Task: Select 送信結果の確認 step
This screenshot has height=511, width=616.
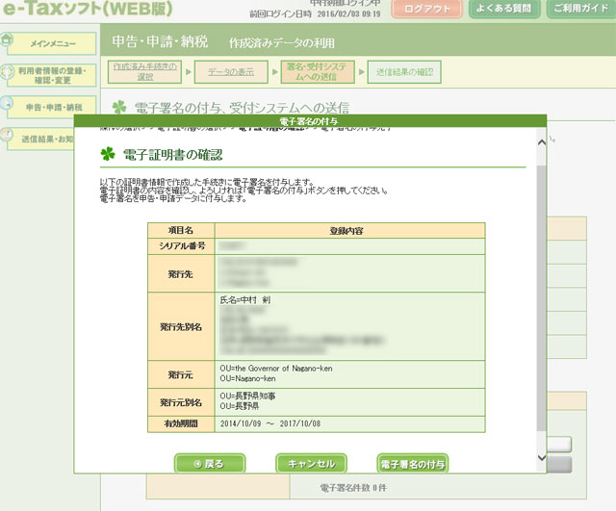Action: point(404,71)
